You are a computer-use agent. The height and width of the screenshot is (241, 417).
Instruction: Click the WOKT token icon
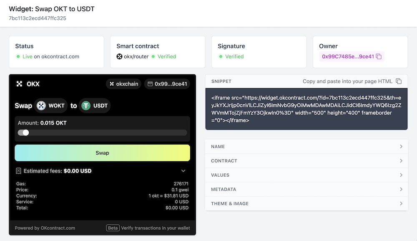pos(41,106)
